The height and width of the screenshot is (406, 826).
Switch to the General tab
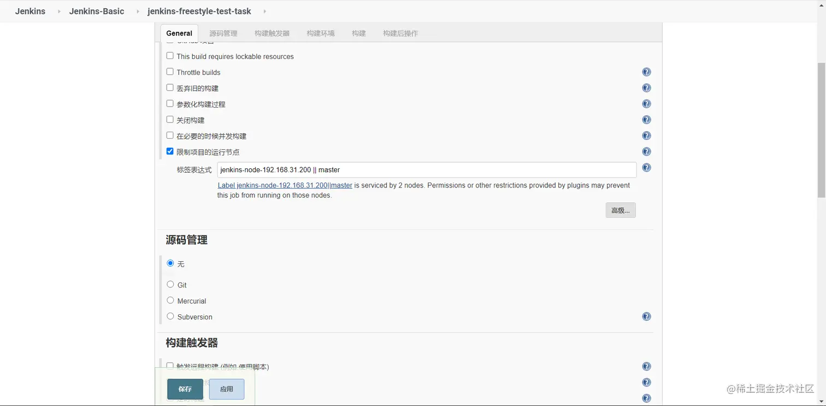click(179, 33)
